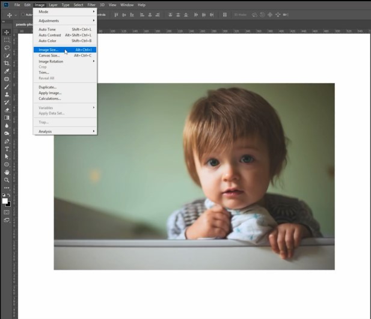Choose Image Size from the menu
The height and width of the screenshot is (319, 371).
click(65, 50)
